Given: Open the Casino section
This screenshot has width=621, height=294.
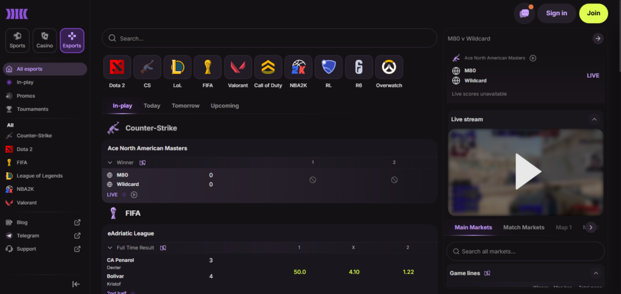Looking at the screenshot, I should (x=45, y=41).
